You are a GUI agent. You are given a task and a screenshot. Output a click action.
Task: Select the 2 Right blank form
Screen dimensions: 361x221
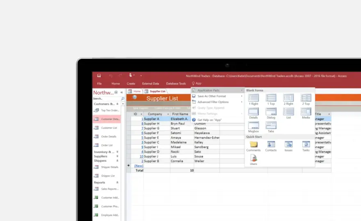click(288, 100)
